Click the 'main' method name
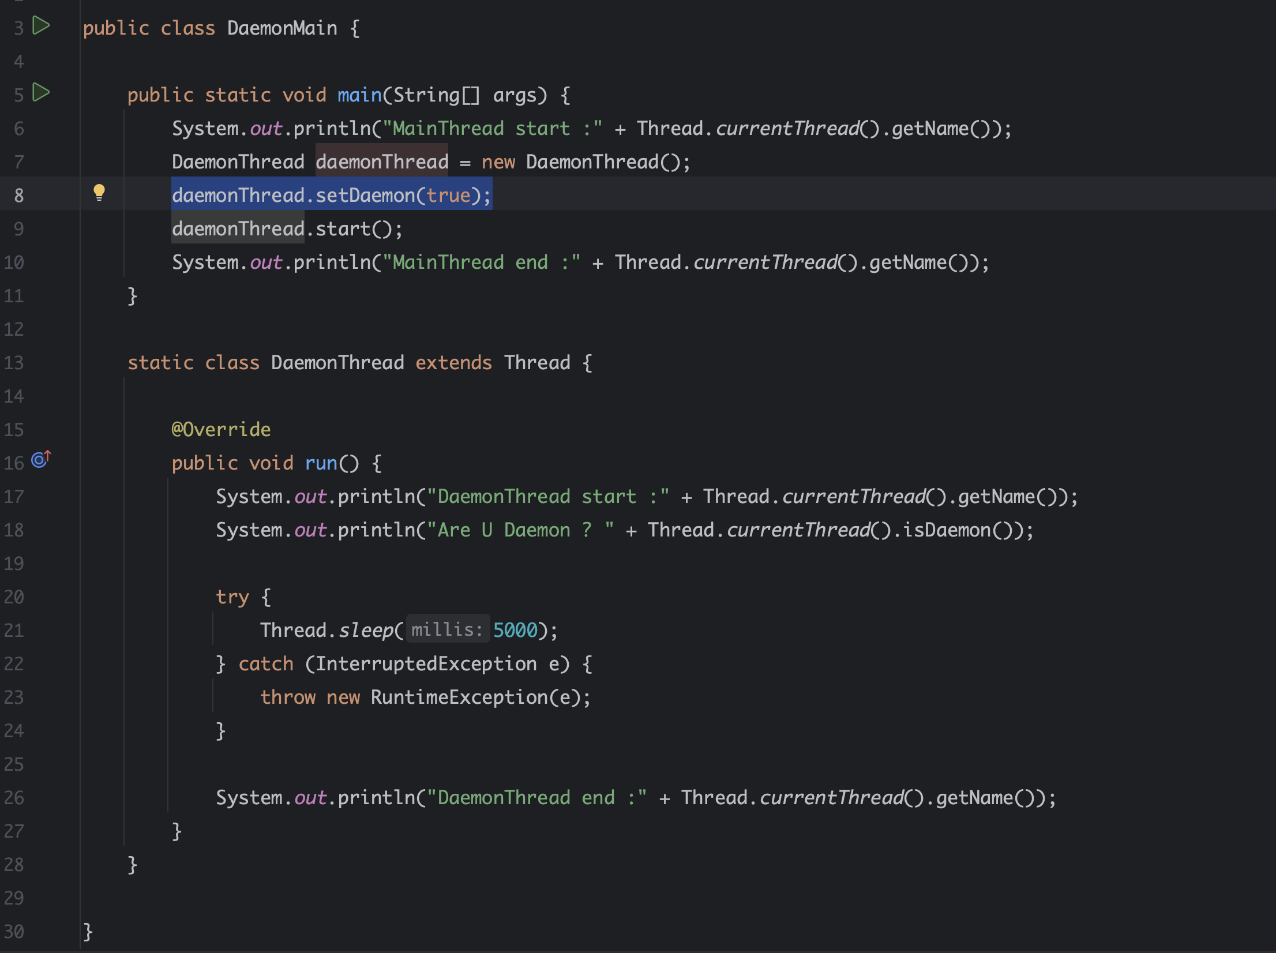Image resolution: width=1276 pixels, height=953 pixels. (359, 95)
